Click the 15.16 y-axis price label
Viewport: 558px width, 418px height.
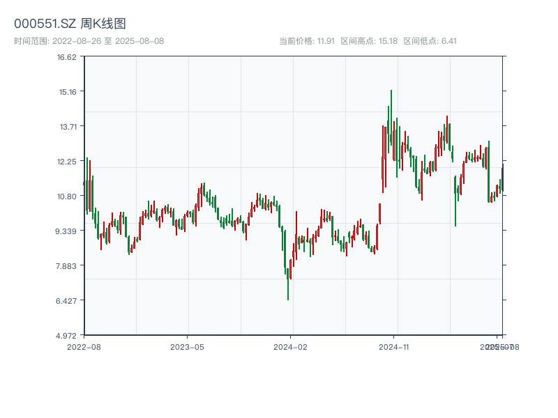(67, 92)
